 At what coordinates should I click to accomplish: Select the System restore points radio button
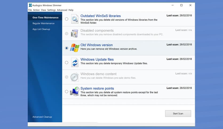pos(67,91)
